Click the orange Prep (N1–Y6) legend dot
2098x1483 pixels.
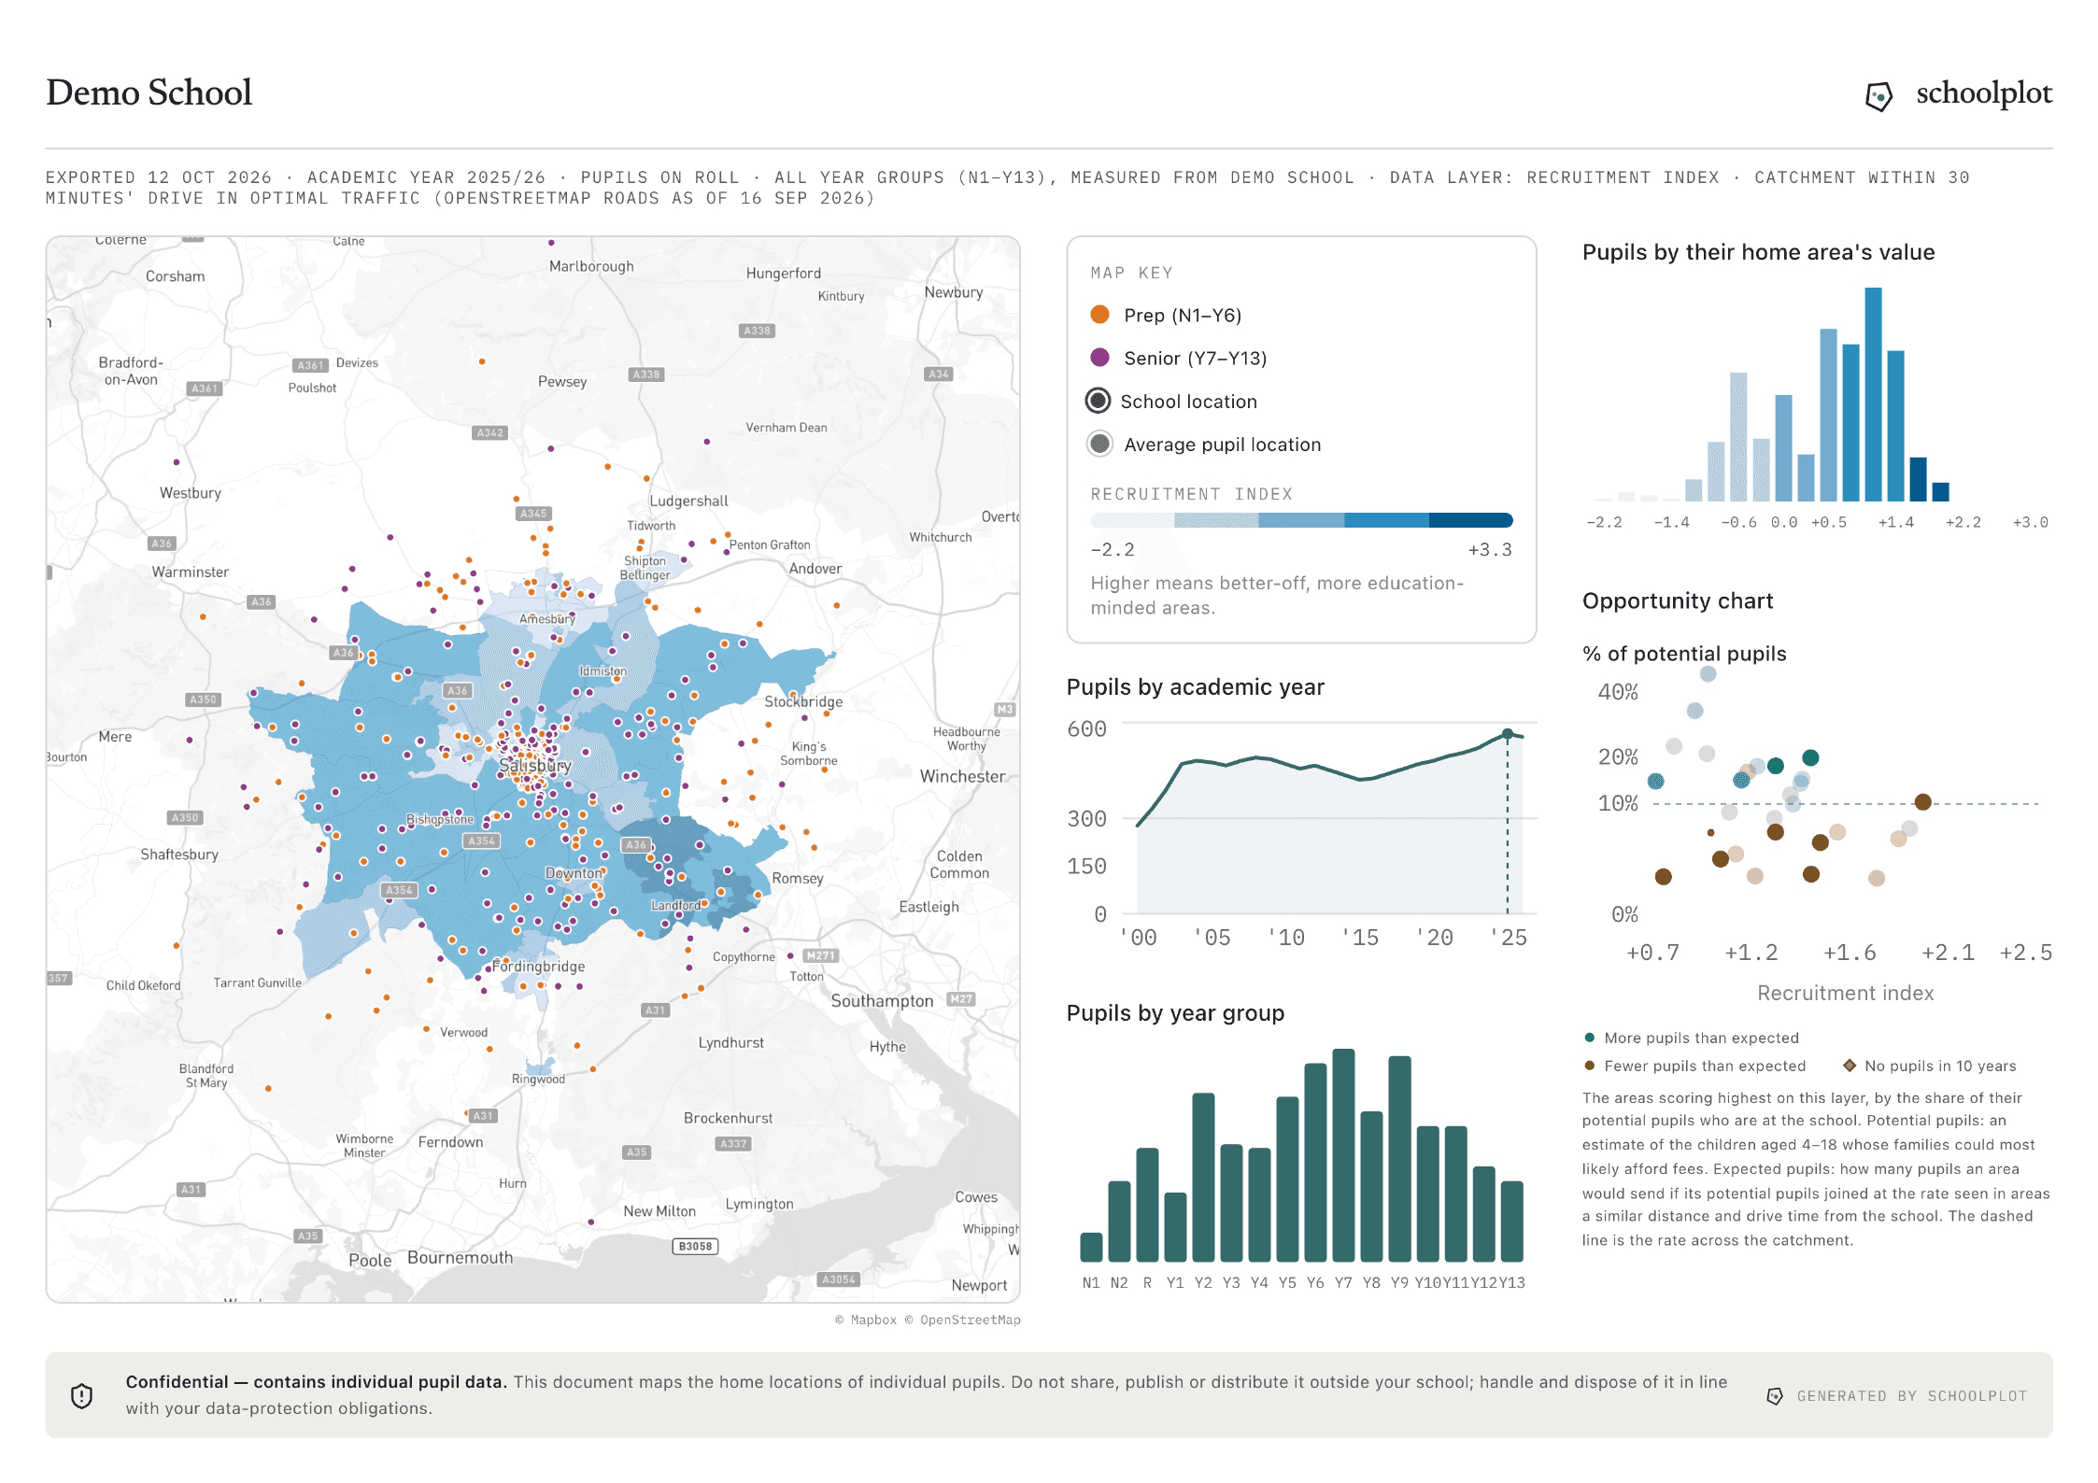pyautogui.click(x=1099, y=315)
